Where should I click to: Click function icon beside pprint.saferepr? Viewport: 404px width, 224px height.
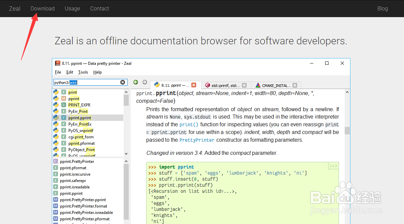pos(55,181)
